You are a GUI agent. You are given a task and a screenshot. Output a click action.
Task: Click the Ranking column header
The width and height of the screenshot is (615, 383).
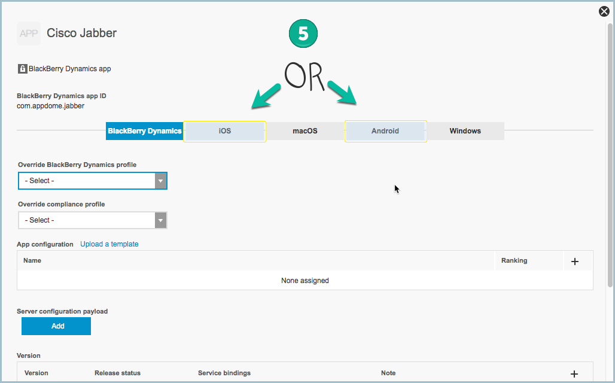pos(514,260)
